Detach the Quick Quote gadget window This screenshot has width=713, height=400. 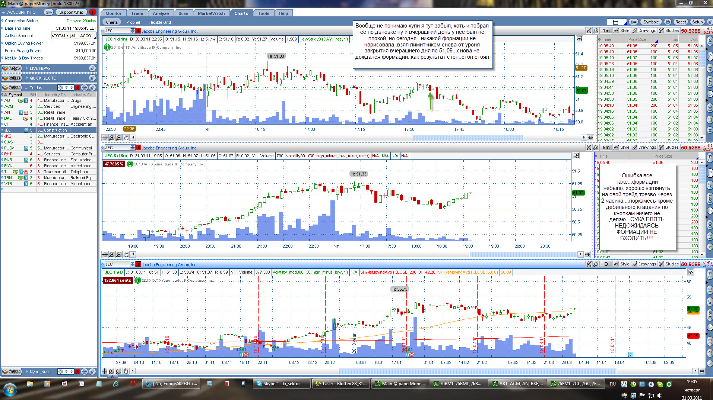coord(92,78)
